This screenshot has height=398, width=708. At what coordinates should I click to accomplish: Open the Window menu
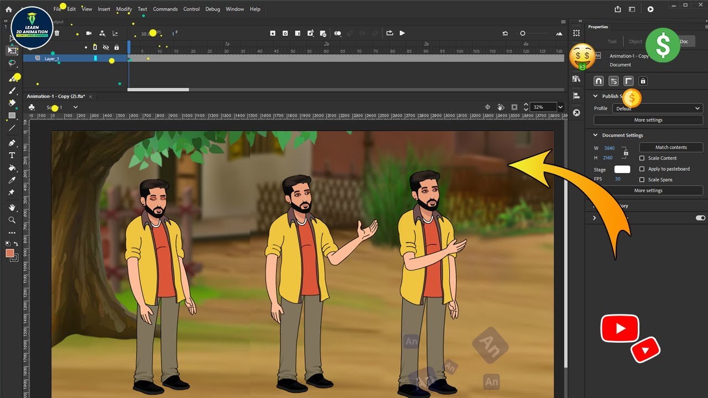tap(235, 9)
